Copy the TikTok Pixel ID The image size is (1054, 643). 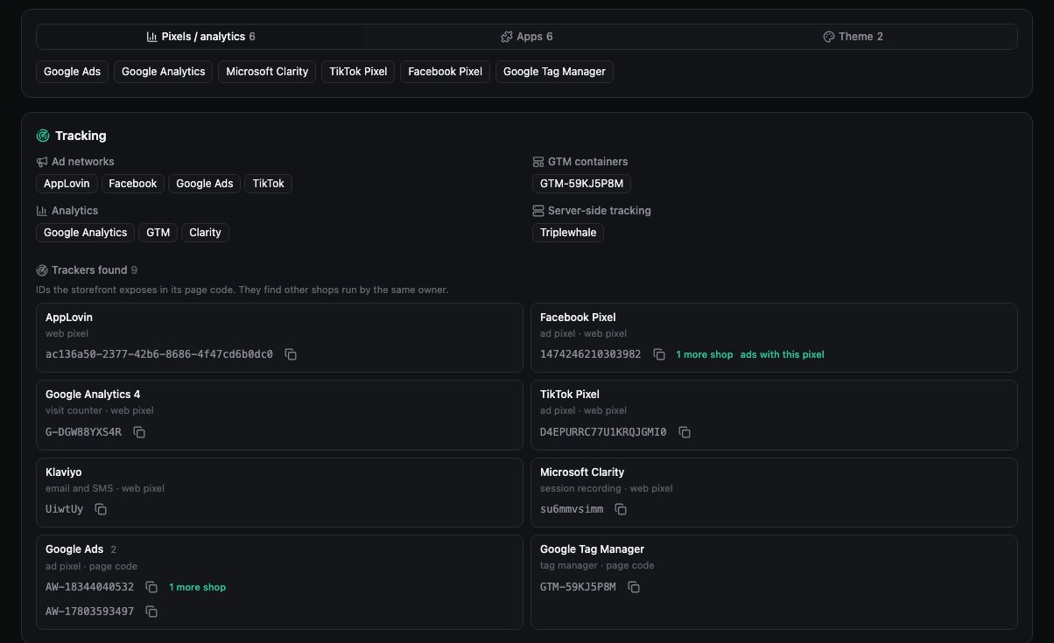pyautogui.click(x=685, y=432)
